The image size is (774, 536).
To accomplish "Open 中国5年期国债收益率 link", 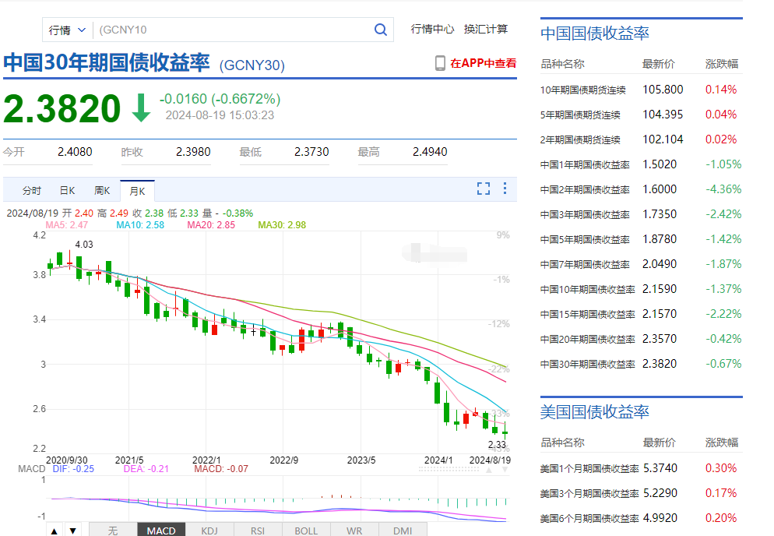I will click(585, 240).
